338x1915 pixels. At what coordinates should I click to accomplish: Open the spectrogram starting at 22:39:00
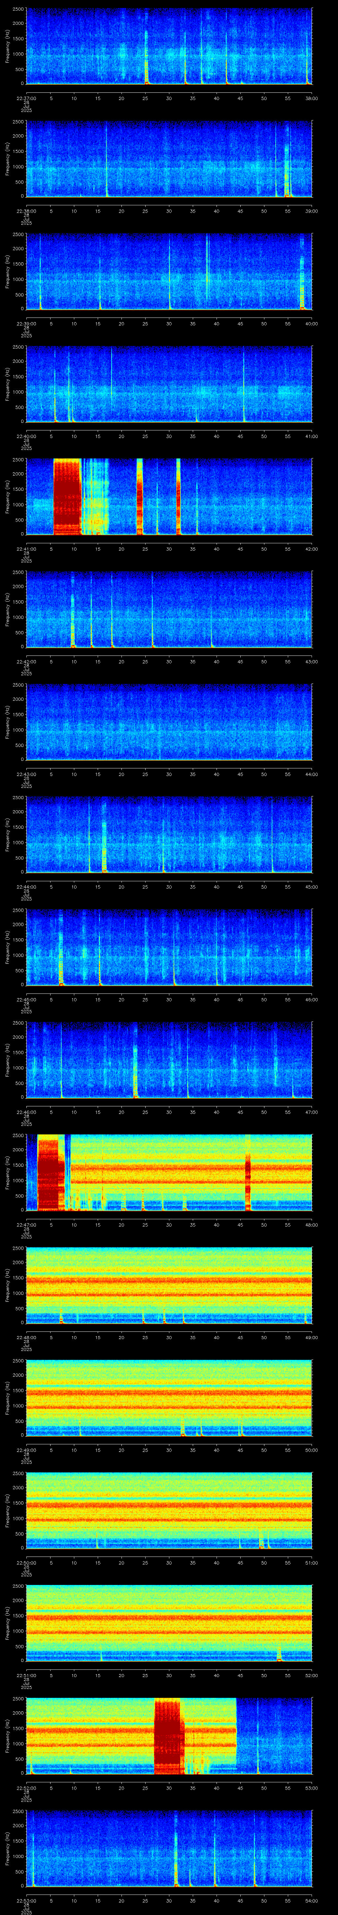point(169,272)
